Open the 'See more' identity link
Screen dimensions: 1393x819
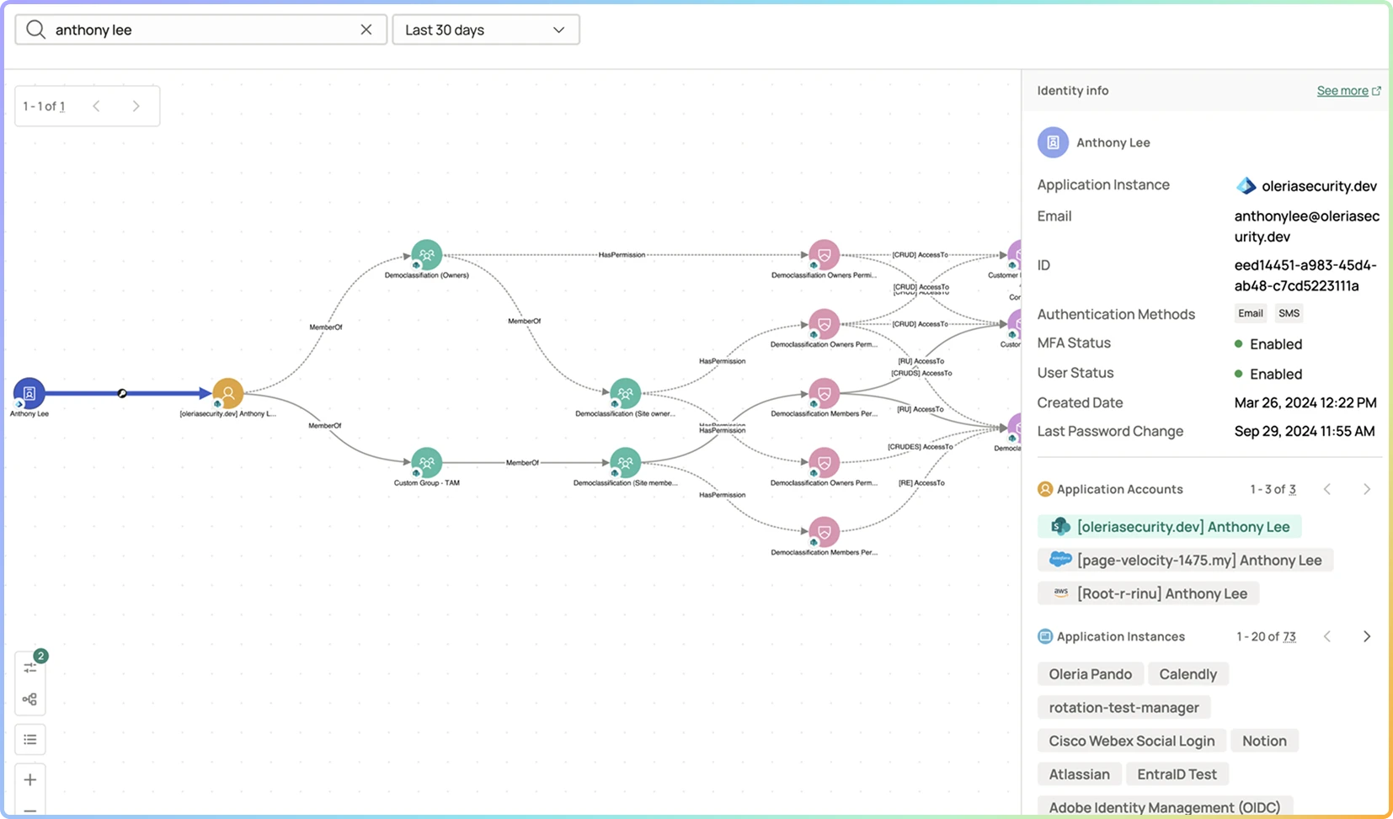[1348, 91]
